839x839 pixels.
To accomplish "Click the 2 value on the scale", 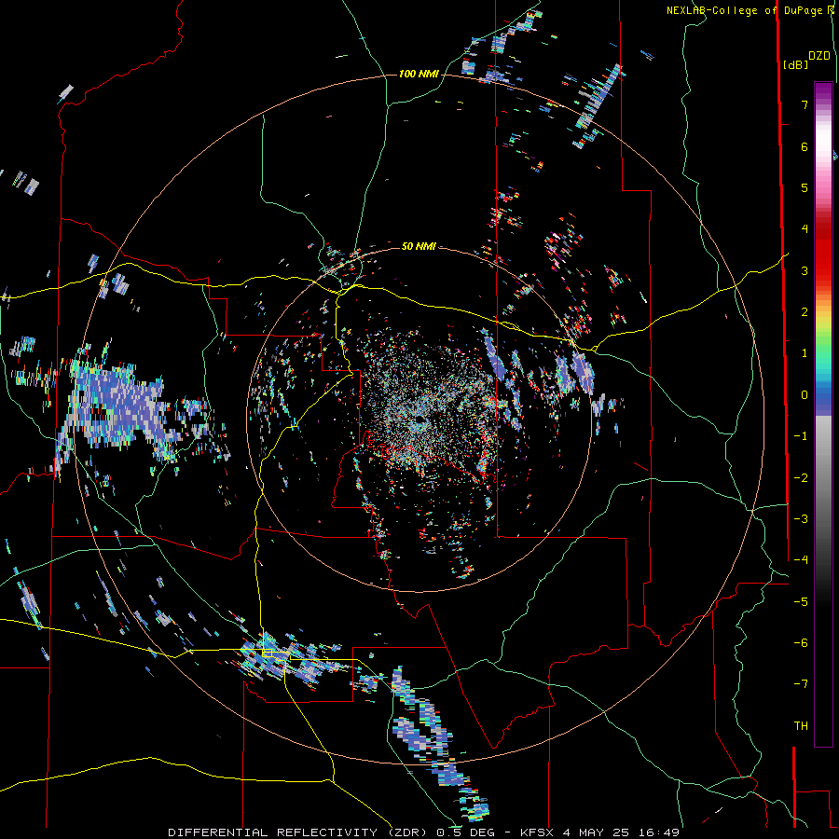I will tap(805, 312).
